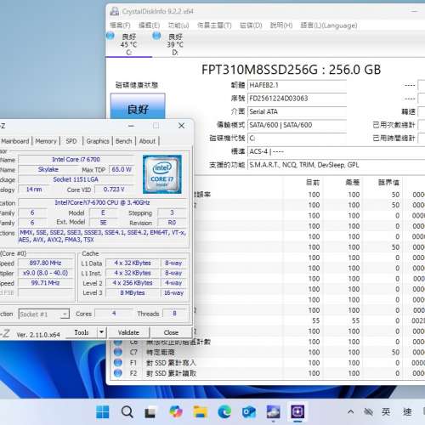Click the Skylake code name field
Viewport: 425px width, 425px height.
click(48, 169)
